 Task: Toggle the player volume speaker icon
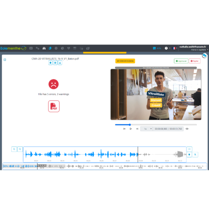click(x=187, y=129)
